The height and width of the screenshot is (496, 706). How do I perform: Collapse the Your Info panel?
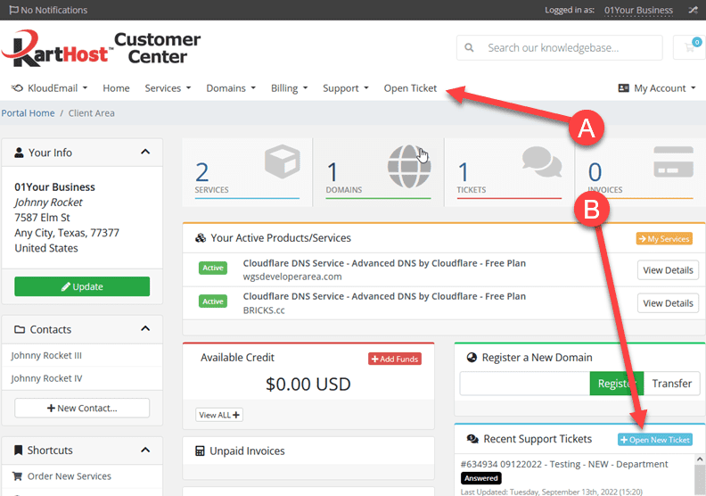pos(145,152)
